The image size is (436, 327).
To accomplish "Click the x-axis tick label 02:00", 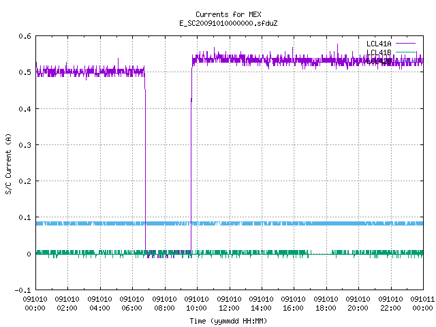I will (67, 308).
